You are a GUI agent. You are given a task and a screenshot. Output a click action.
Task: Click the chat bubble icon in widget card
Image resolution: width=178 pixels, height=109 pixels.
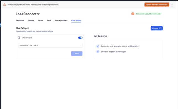pyautogui.click(x=19, y=38)
